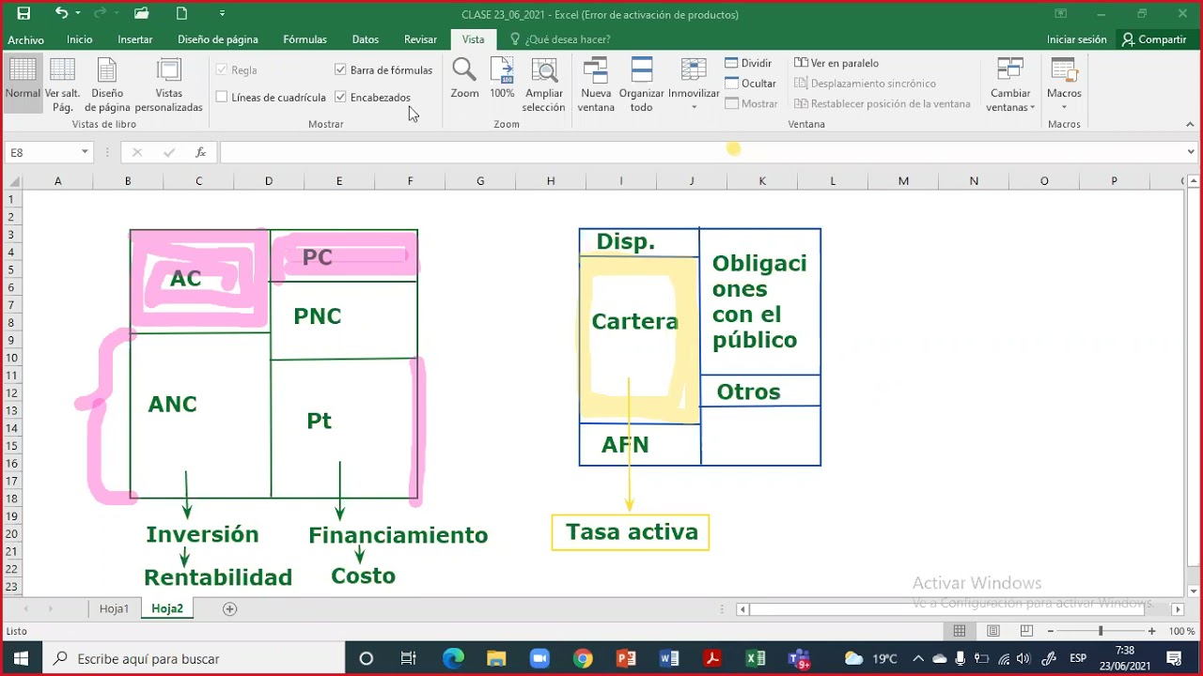Image resolution: width=1203 pixels, height=676 pixels.
Task: Toggle Líneas de cuadrícula checkbox
Action: [222, 97]
